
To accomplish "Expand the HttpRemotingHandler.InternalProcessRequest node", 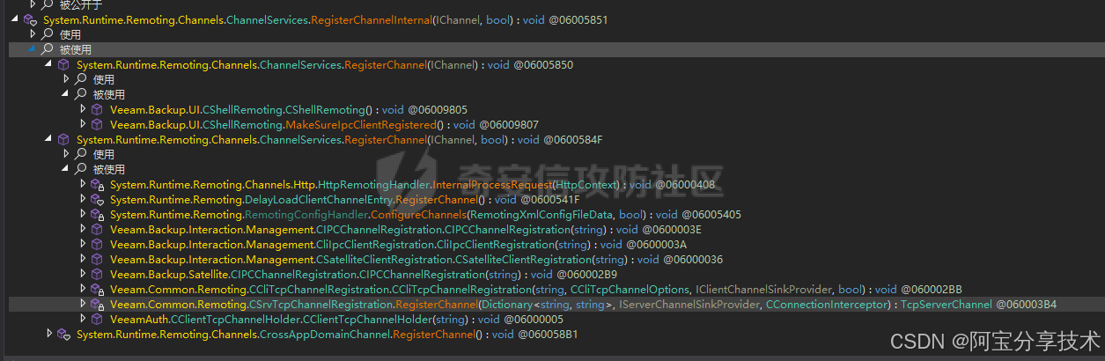I will (83, 184).
